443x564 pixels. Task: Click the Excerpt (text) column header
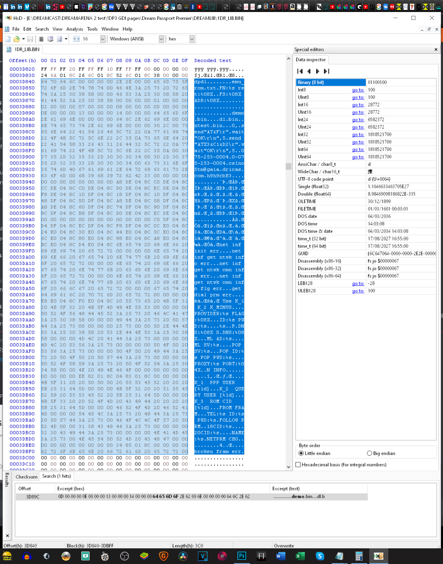318,489
